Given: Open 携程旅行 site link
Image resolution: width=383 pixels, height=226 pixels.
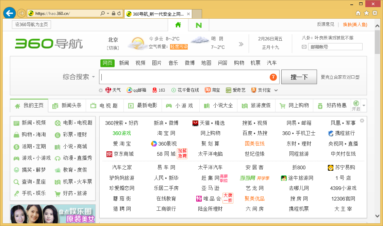Looking at the screenshot, I should (341, 133).
